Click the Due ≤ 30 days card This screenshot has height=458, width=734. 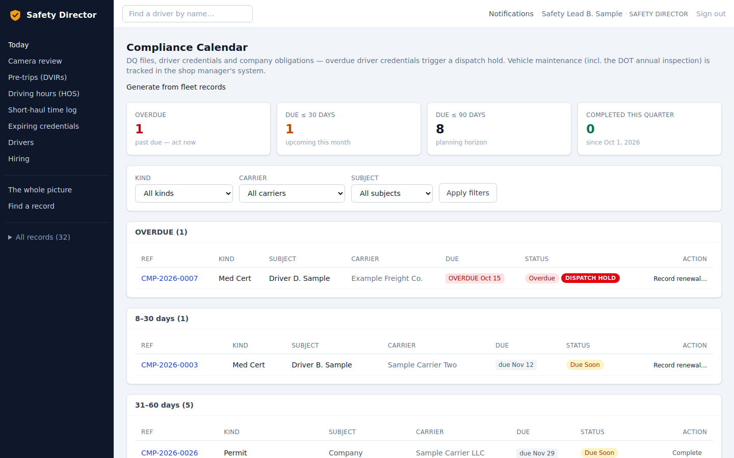tap(349, 129)
